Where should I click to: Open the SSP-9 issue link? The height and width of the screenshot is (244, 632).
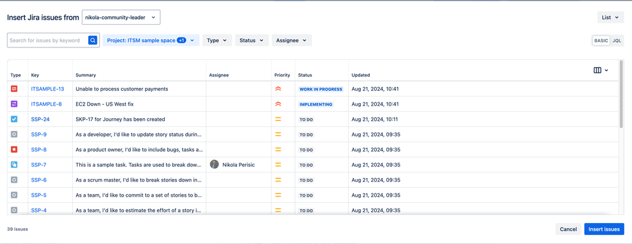click(39, 135)
